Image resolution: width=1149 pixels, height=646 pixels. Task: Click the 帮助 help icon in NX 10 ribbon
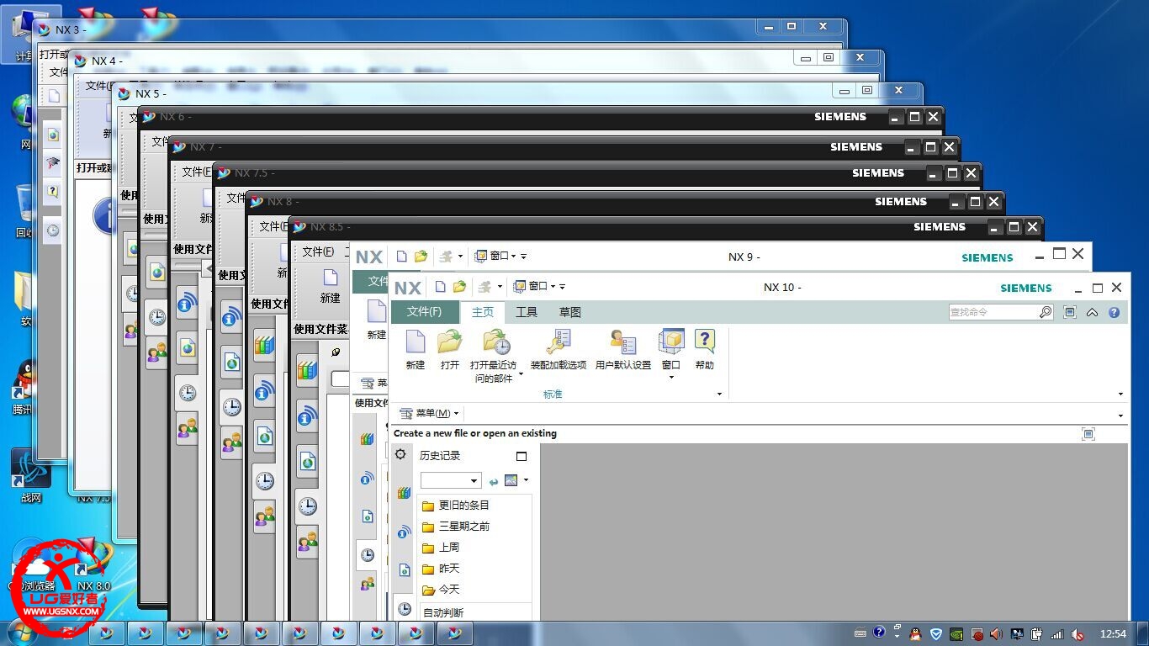point(705,342)
